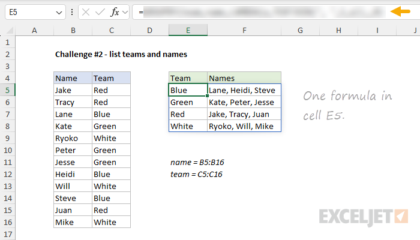Click the cell containing 'Jake'
Screen dimensions: 420x240
(x=73, y=90)
